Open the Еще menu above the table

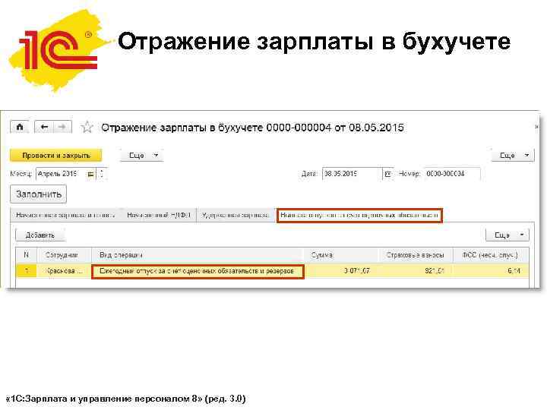click(507, 235)
